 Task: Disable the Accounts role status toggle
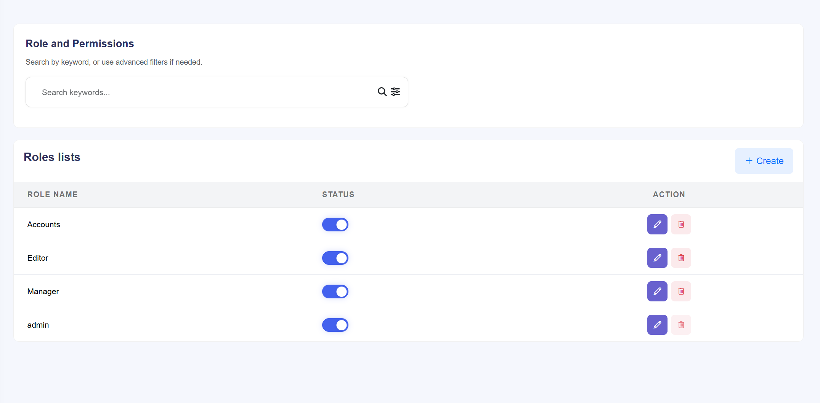pos(335,224)
